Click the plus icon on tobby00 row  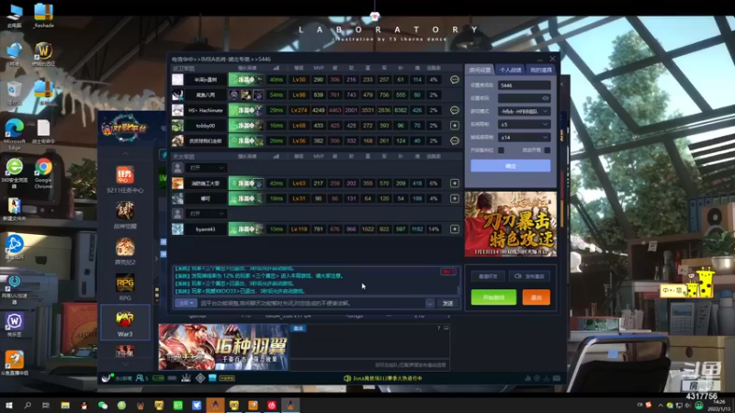click(454, 126)
